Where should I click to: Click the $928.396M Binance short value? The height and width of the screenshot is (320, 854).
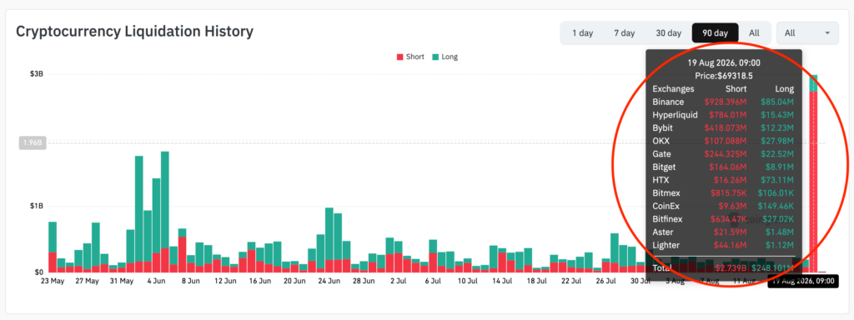coord(725,102)
